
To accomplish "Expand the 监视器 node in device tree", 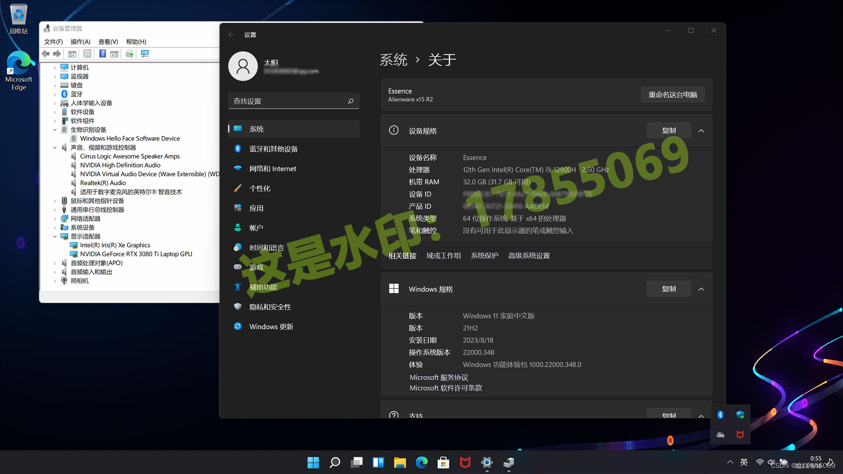I will pos(55,77).
